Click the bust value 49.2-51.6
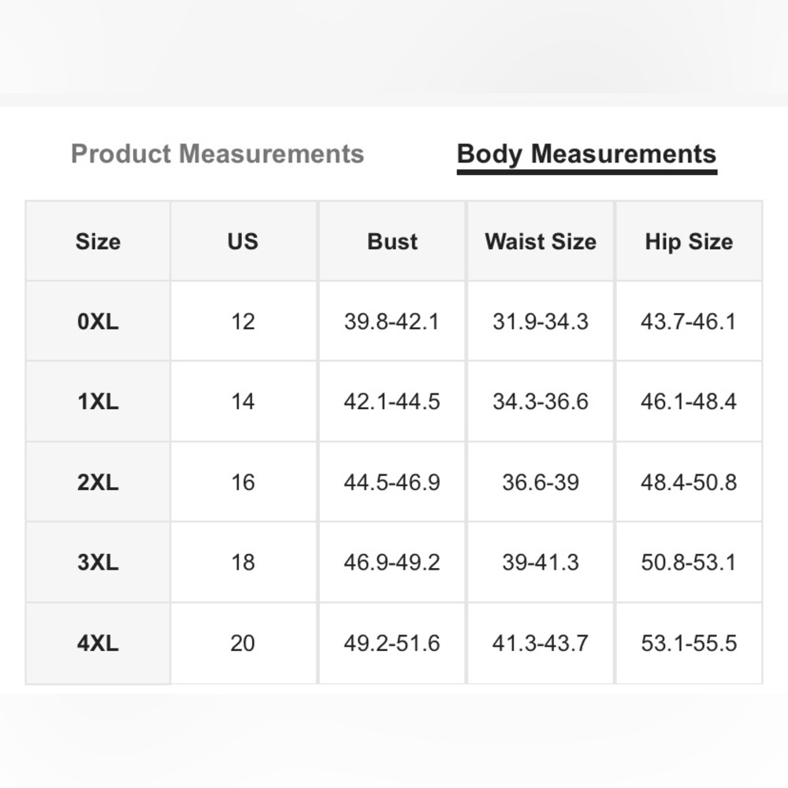 click(x=392, y=643)
